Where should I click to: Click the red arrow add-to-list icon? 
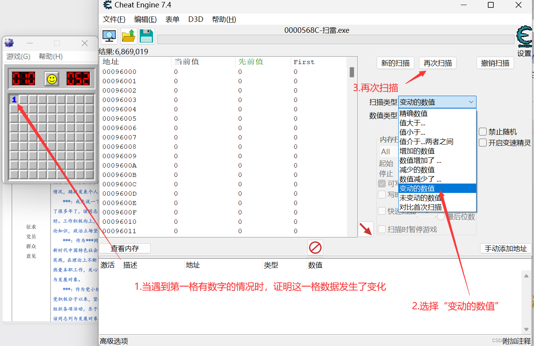tap(366, 229)
